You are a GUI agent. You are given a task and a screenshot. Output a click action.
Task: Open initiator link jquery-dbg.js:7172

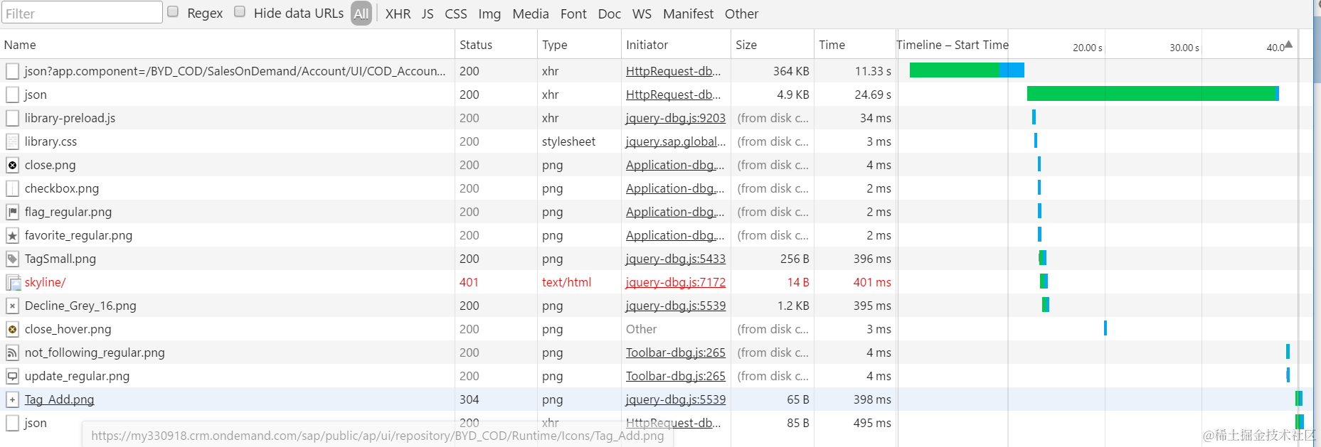pyautogui.click(x=676, y=282)
